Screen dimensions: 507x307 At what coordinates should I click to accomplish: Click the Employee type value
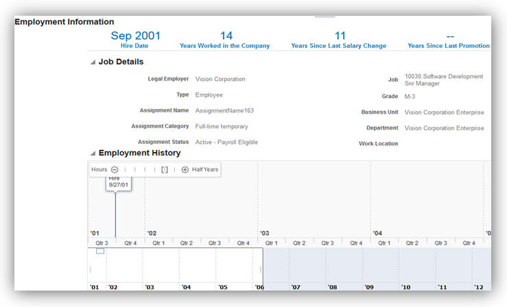[209, 95]
